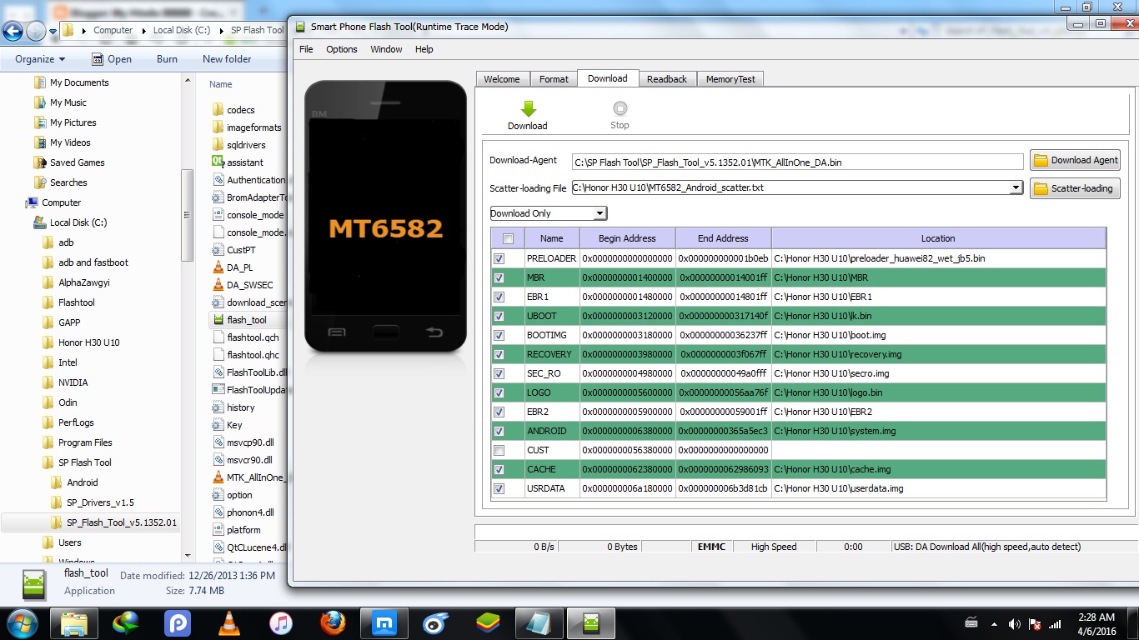Uncheck the PRELOADER partition checkbox
This screenshot has width=1139, height=640.
(x=499, y=258)
